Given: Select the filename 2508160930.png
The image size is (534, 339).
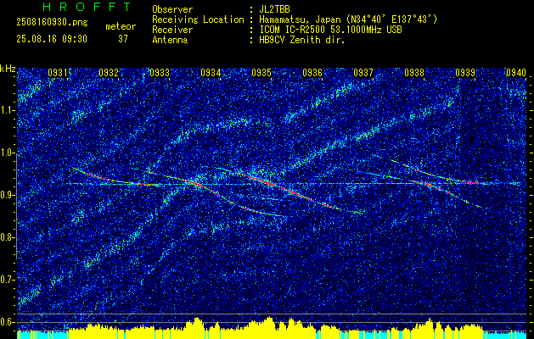Looking at the screenshot, I should coord(52,23).
